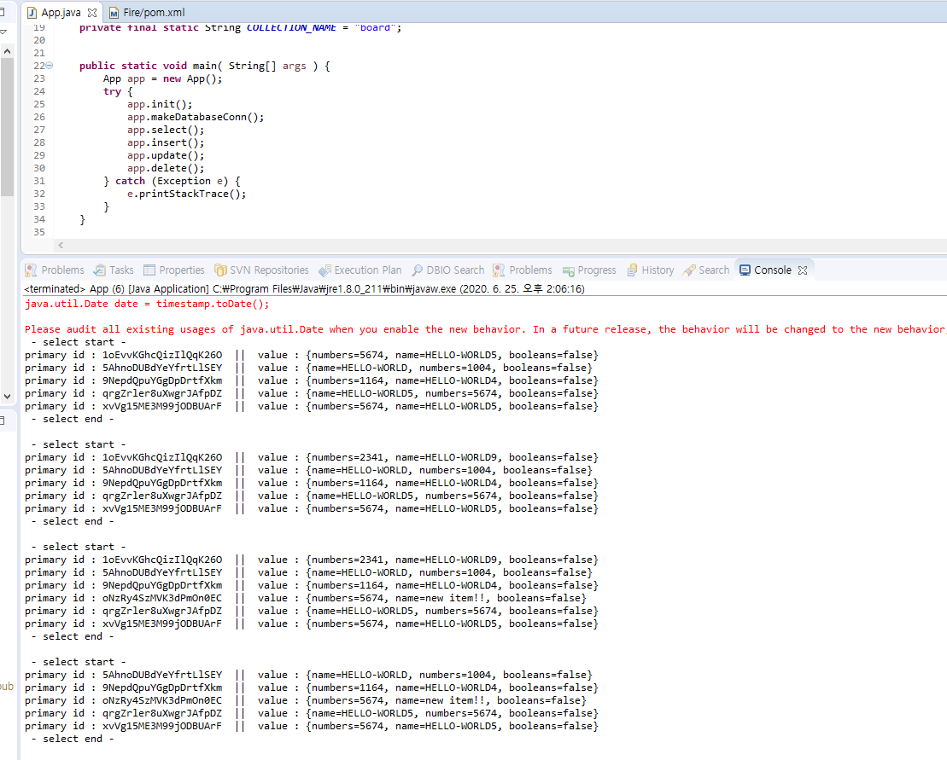Open the first Problems view tab
Image resolution: width=947 pixels, height=760 pixels.
point(55,270)
